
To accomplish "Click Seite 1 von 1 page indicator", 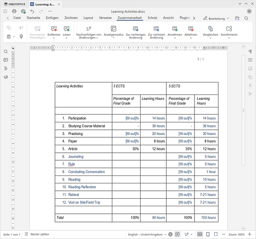I will (x=11, y=234).
